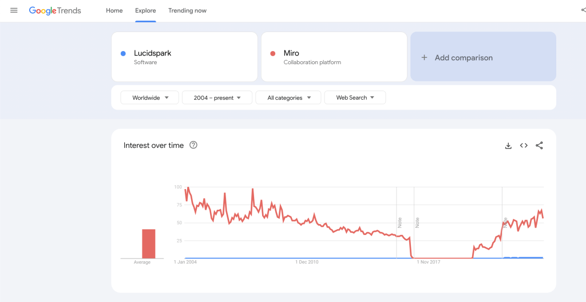This screenshot has width=586, height=302.
Task: Click the 'Collaboration platform' subtitle
Action: (312, 62)
